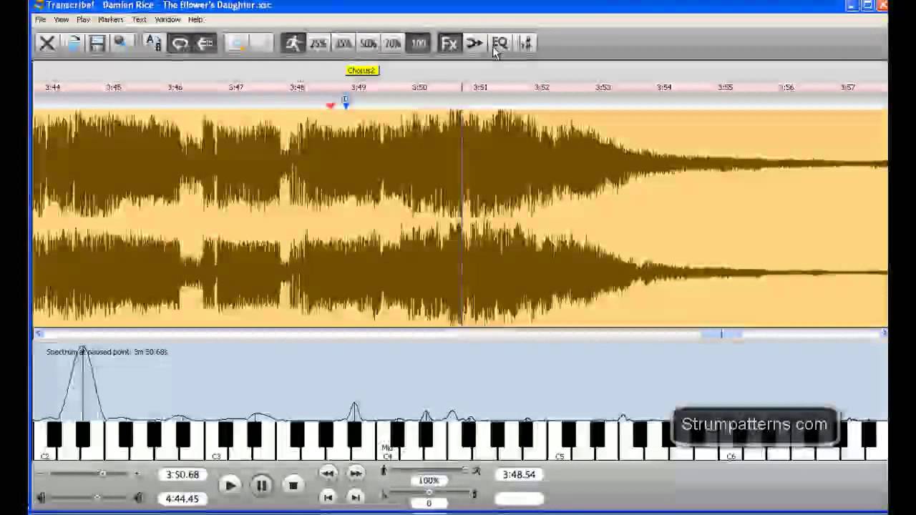This screenshot has width=916, height=515.
Task: Click the fast running-man icon beside speed slider
Action: coord(477,471)
